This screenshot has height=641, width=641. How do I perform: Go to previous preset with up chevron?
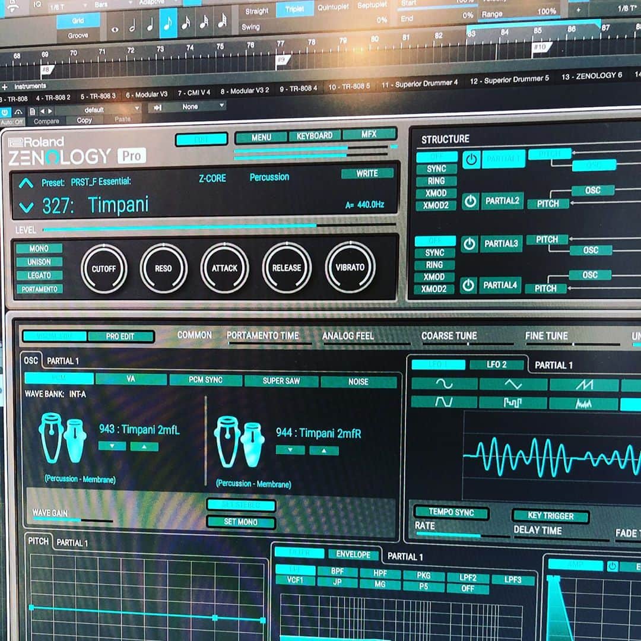26,183
